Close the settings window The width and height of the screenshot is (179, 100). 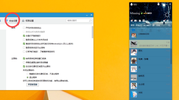[91, 15]
